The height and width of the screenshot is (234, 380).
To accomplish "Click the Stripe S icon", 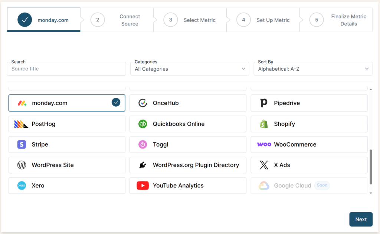I will (22, 144).
